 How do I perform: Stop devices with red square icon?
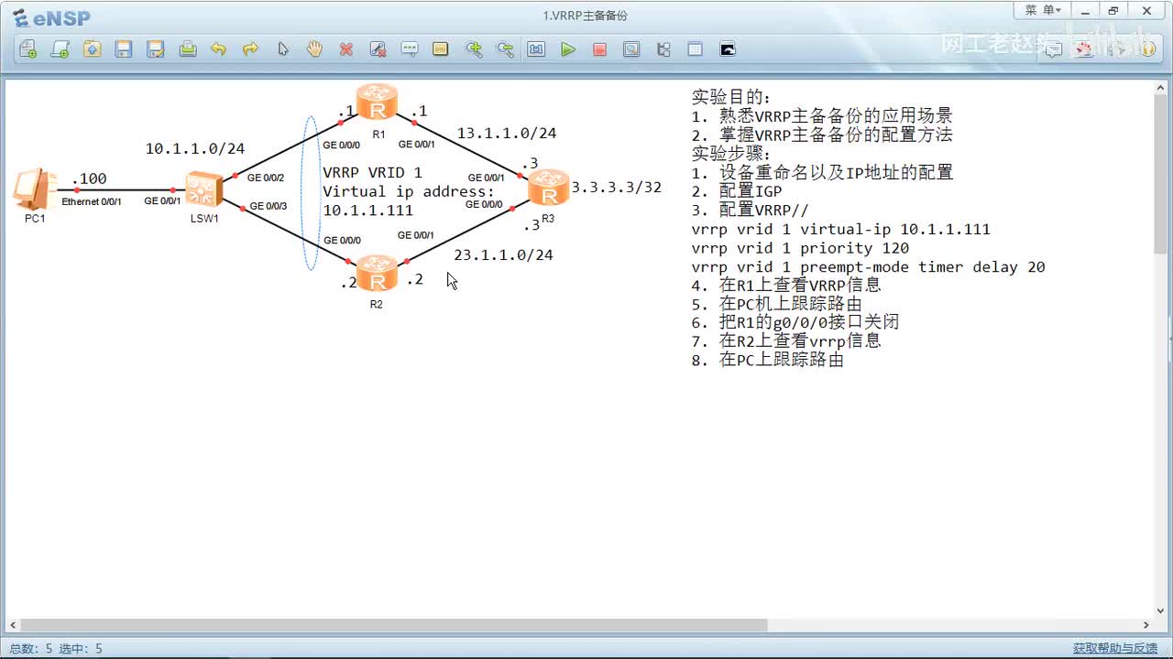tap(599, 49)
